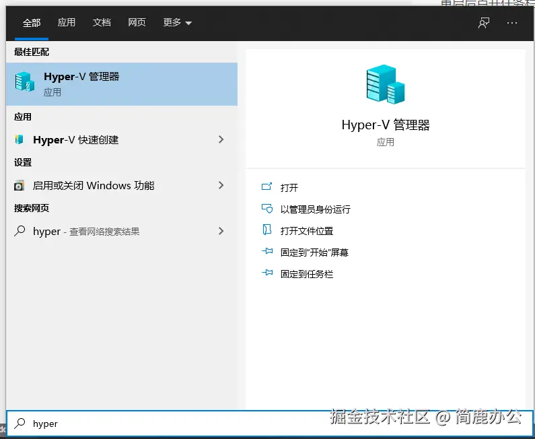The width and height of the screenshot is (535, 439).
Task: Choose 固定到"开始"屏幕
Action: pyautogui.click(x=314, y=252)
